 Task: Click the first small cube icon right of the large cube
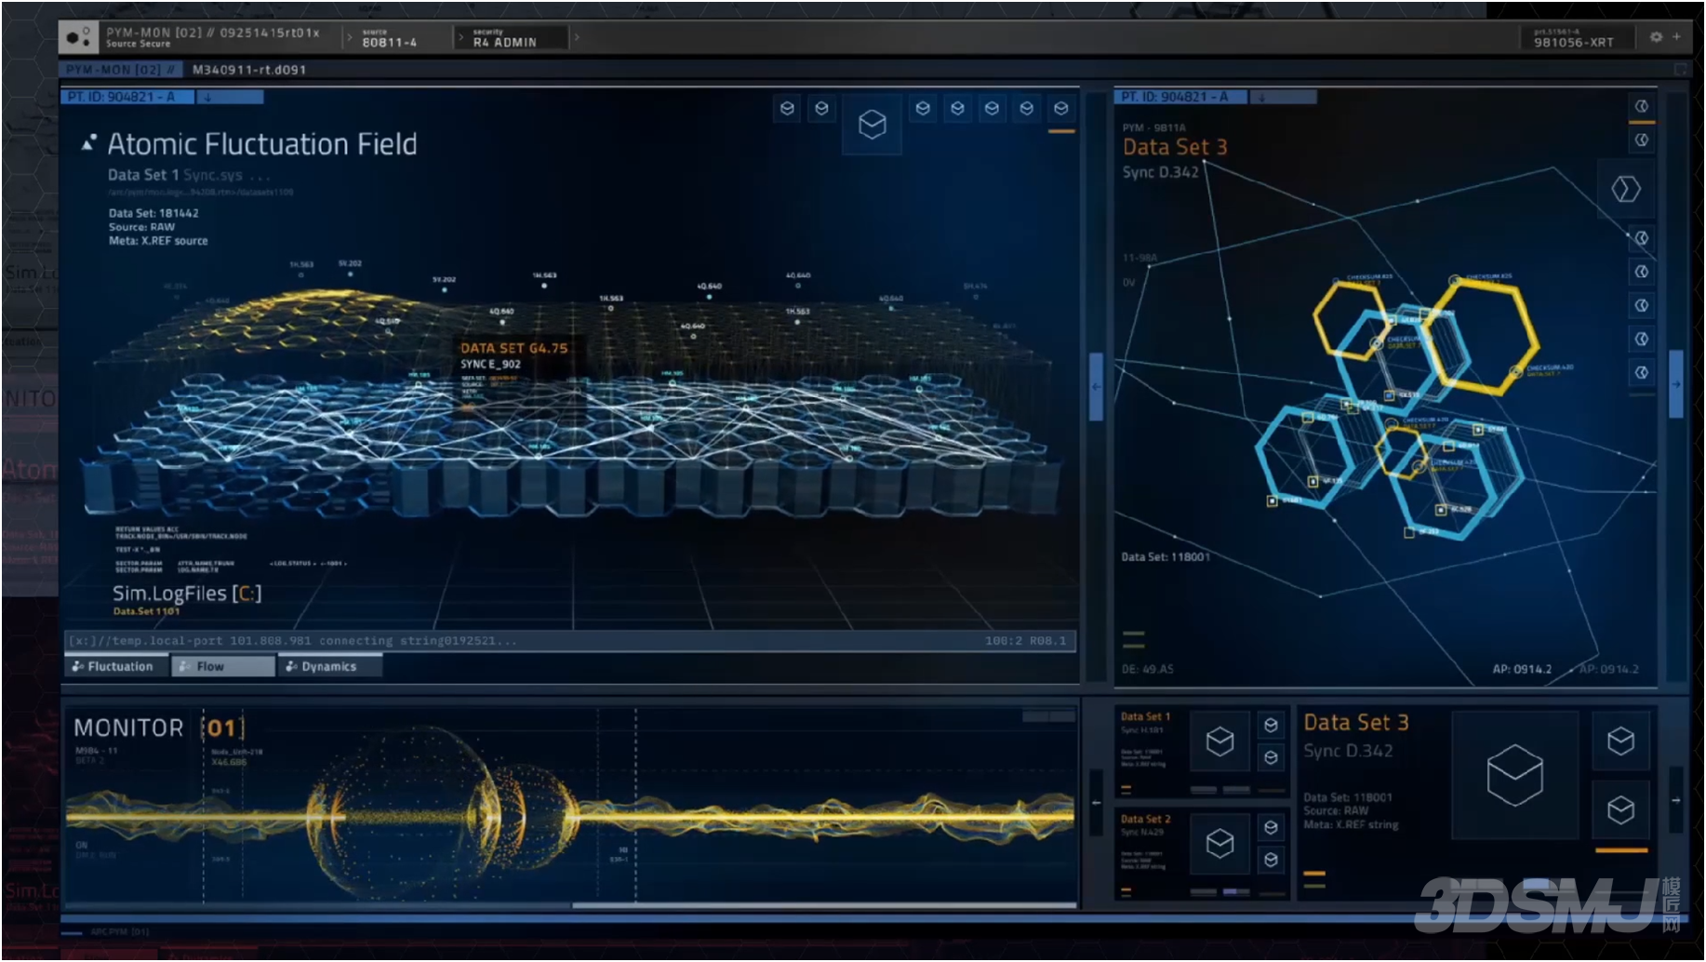point(923,109)
